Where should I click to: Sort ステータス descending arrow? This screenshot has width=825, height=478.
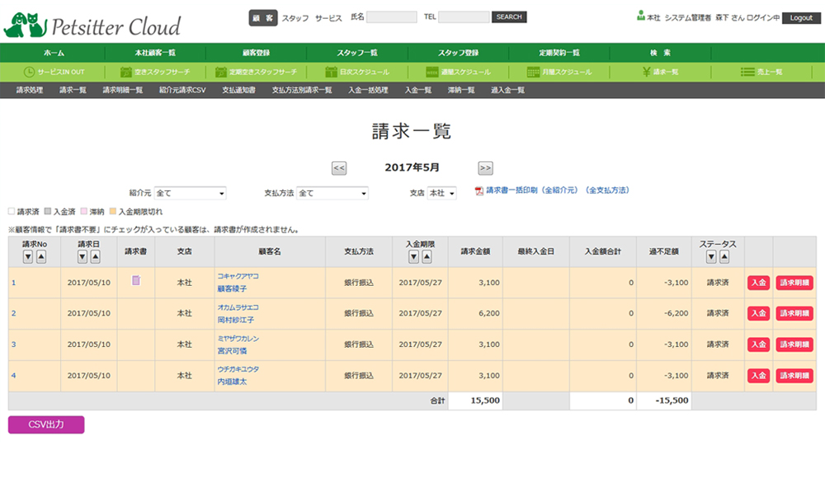711,256
